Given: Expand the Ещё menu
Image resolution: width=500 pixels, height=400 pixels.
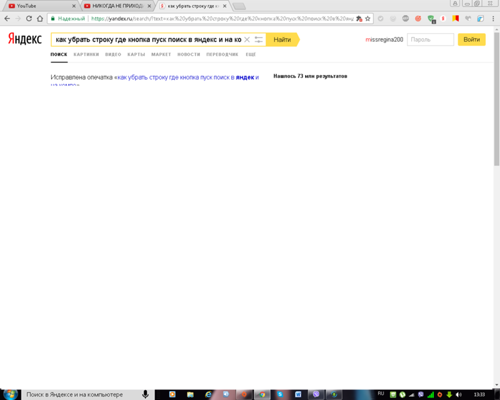Looking at the screenshot, I should pos(251,54).
